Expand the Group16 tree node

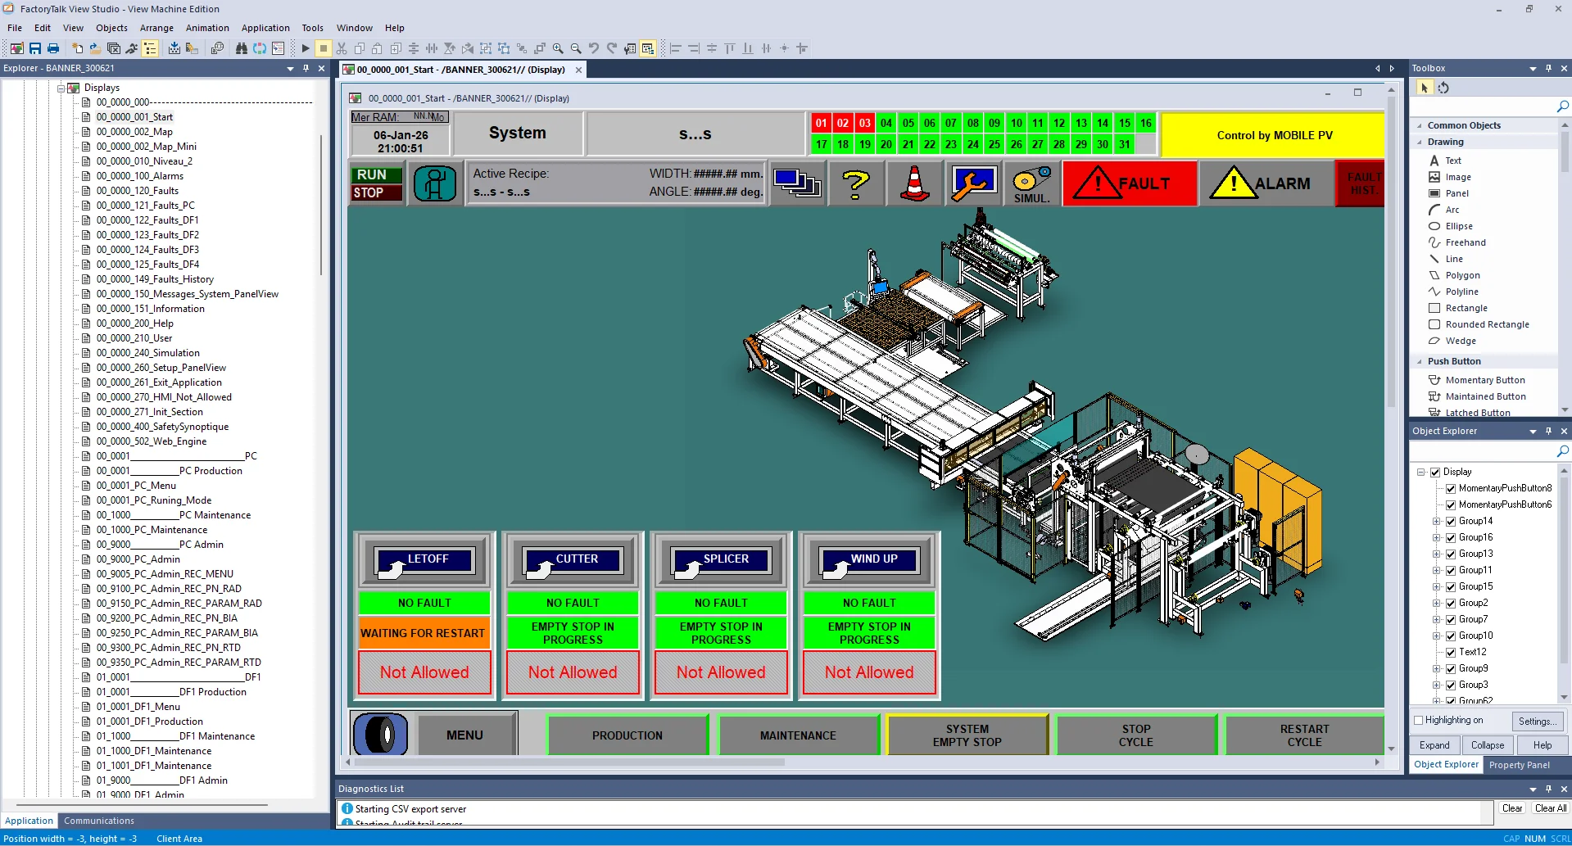tap(1438, 536)
